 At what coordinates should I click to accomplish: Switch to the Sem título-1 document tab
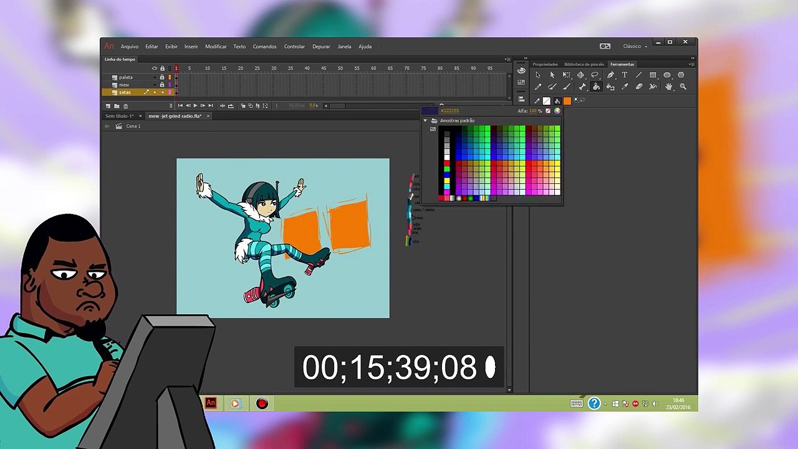pyautogui.click(x=119, y=116)
